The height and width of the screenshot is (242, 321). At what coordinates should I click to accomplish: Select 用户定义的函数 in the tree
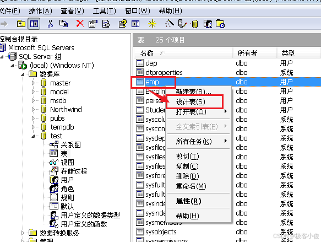[x=84, y=224]
